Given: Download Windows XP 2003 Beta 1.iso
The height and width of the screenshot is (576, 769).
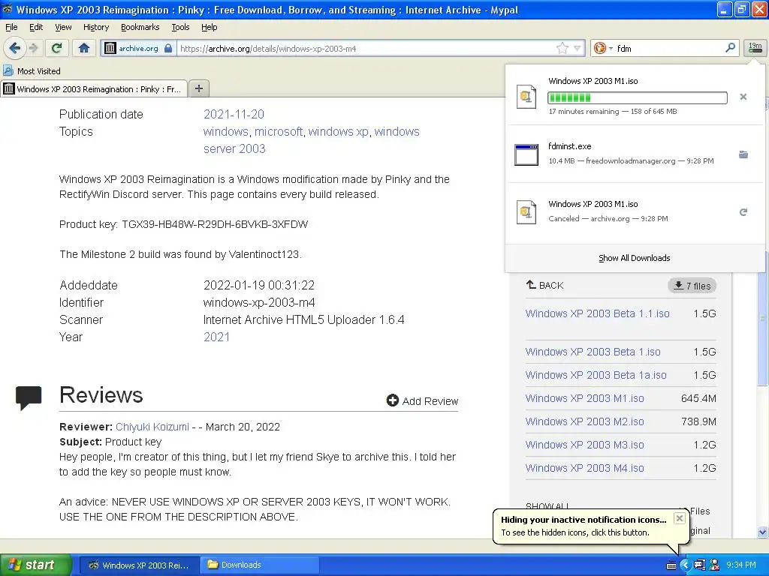Looking at the screenshot, I should coord(593,352).
